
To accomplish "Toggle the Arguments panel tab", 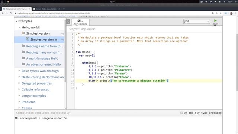I will point(80,22).
